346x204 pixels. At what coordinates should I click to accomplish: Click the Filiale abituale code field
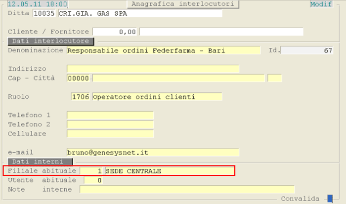tap(92, 171)
